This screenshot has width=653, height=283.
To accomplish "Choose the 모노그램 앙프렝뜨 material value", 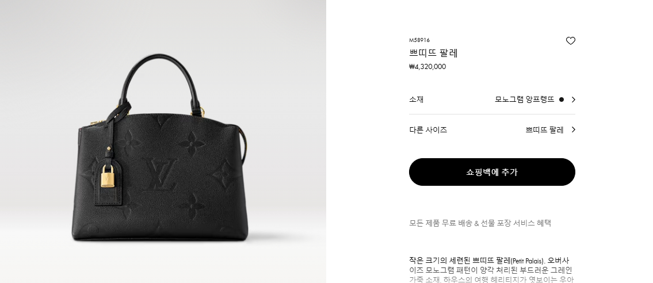I will [x=524, y=100].
